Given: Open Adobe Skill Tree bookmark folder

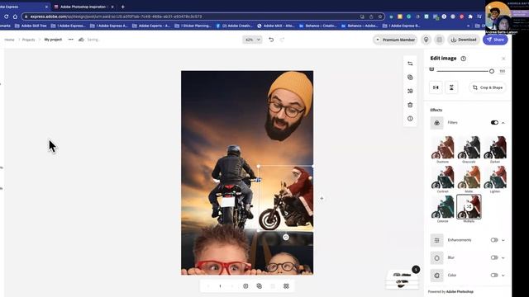Looking at the screenshot, I should pyautogui.click(x=31, y=26).
